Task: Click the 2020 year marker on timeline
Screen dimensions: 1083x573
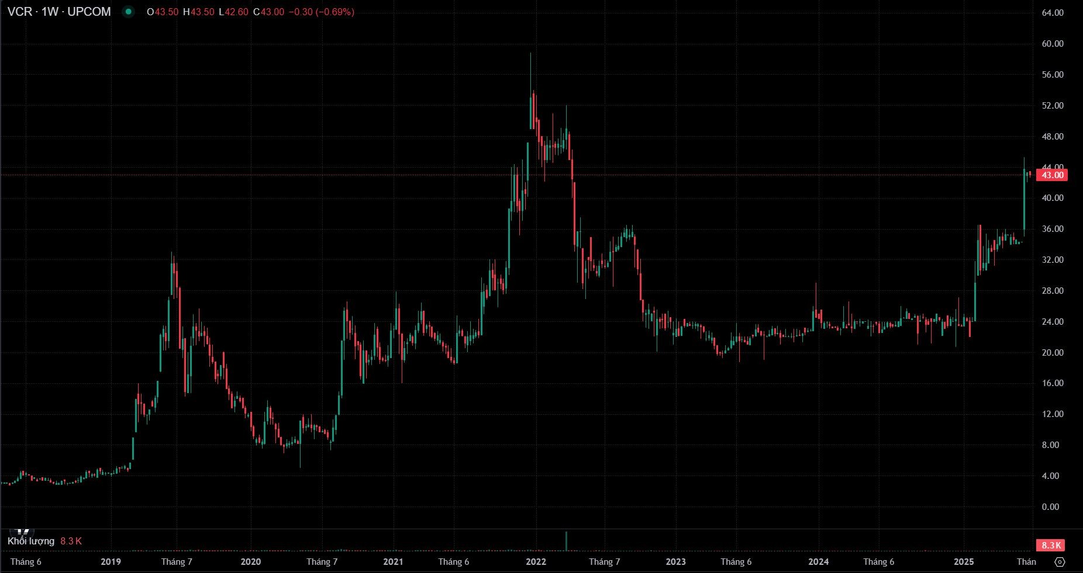Action: tap(251, 562)
